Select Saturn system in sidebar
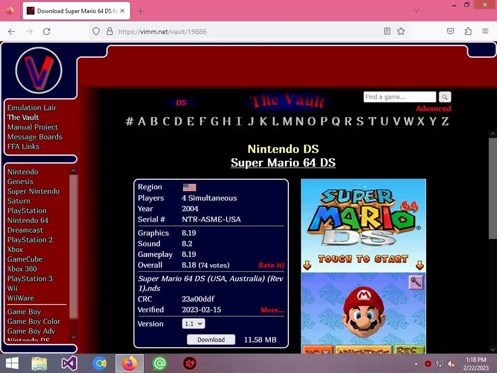 point(19,201)
